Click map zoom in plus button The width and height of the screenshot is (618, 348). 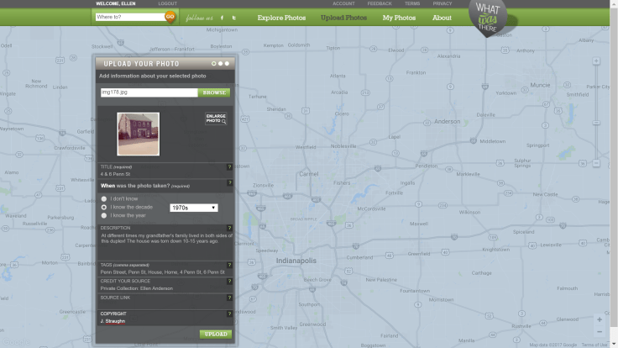(599, 319)
